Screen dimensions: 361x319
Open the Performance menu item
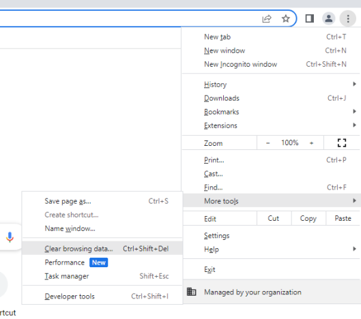102,262
